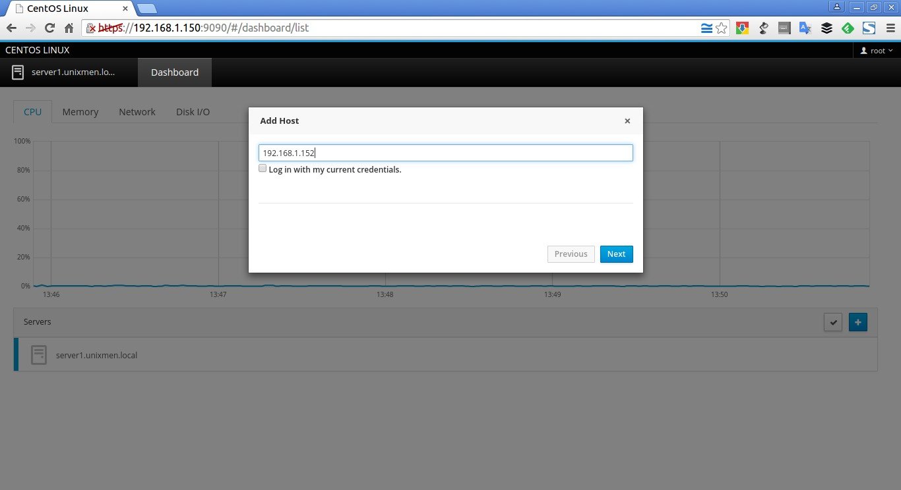Open the gray keyboard extension icon
This screenshot has height=490, width=901.
[784, 28]
